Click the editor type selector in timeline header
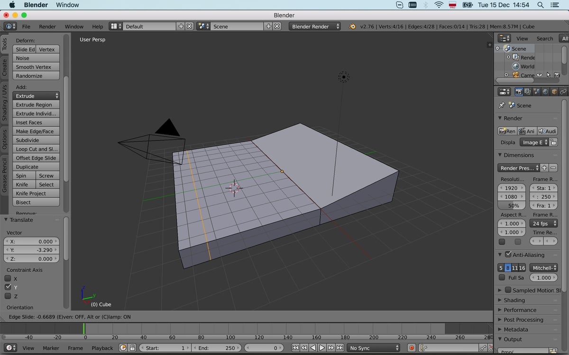569x355 pixels. tap(11, 347)
